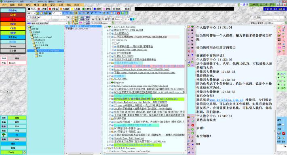Click the copy icon in top toolbar
The height and width of the screenshot is (155, 287).
coord(88,13)
